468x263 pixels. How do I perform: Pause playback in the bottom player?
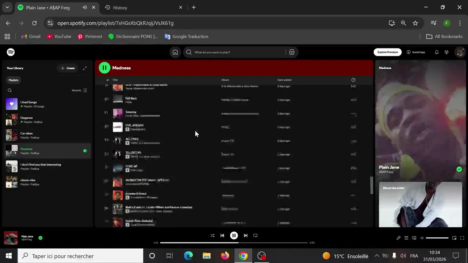(x=234, y=236)
